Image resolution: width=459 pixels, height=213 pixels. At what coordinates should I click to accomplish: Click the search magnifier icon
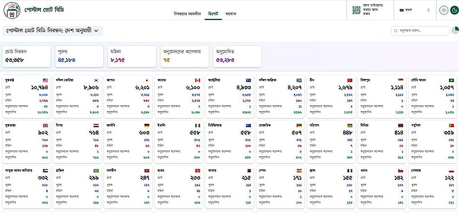coord(395,31)
